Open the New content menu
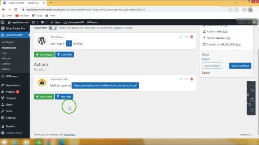 pyautogui.click(x=55, y=23)
